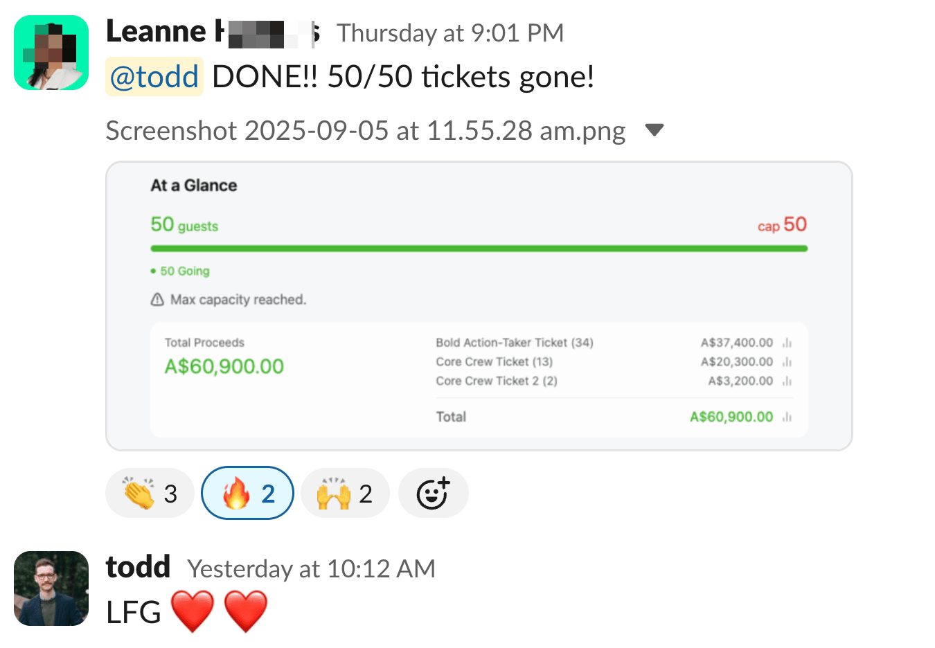This screenshot has width=935, height=648.
Task: Open the add reaction emoji picker
Action: point(433,494)
